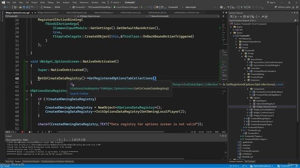Image resolution: width=300 pixels, height=168 pixels.
Task: Open the Debug menu
Action: pyautogui.click(x=51, y=2)
